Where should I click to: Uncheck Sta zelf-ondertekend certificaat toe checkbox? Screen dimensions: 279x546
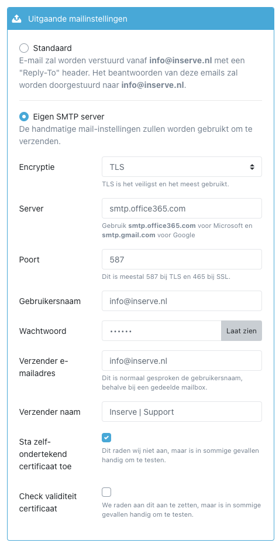point(106,437)
